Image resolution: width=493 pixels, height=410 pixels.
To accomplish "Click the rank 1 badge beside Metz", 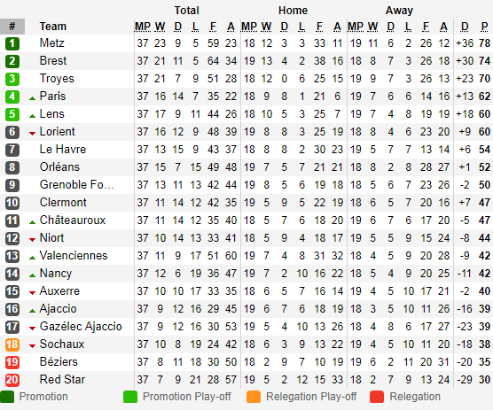I will pyautogui.click(x=12, y=43).
